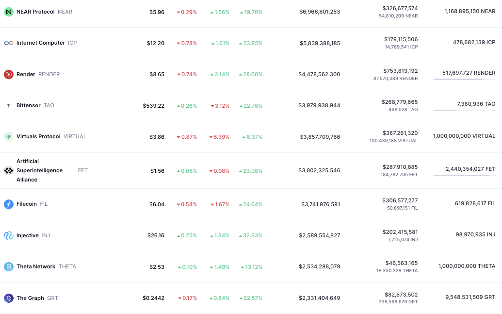This screenshot has height=314, width=502.
Task: Click NEAR market cap $6,966,801,253
Action: click(x=320, y=12)
